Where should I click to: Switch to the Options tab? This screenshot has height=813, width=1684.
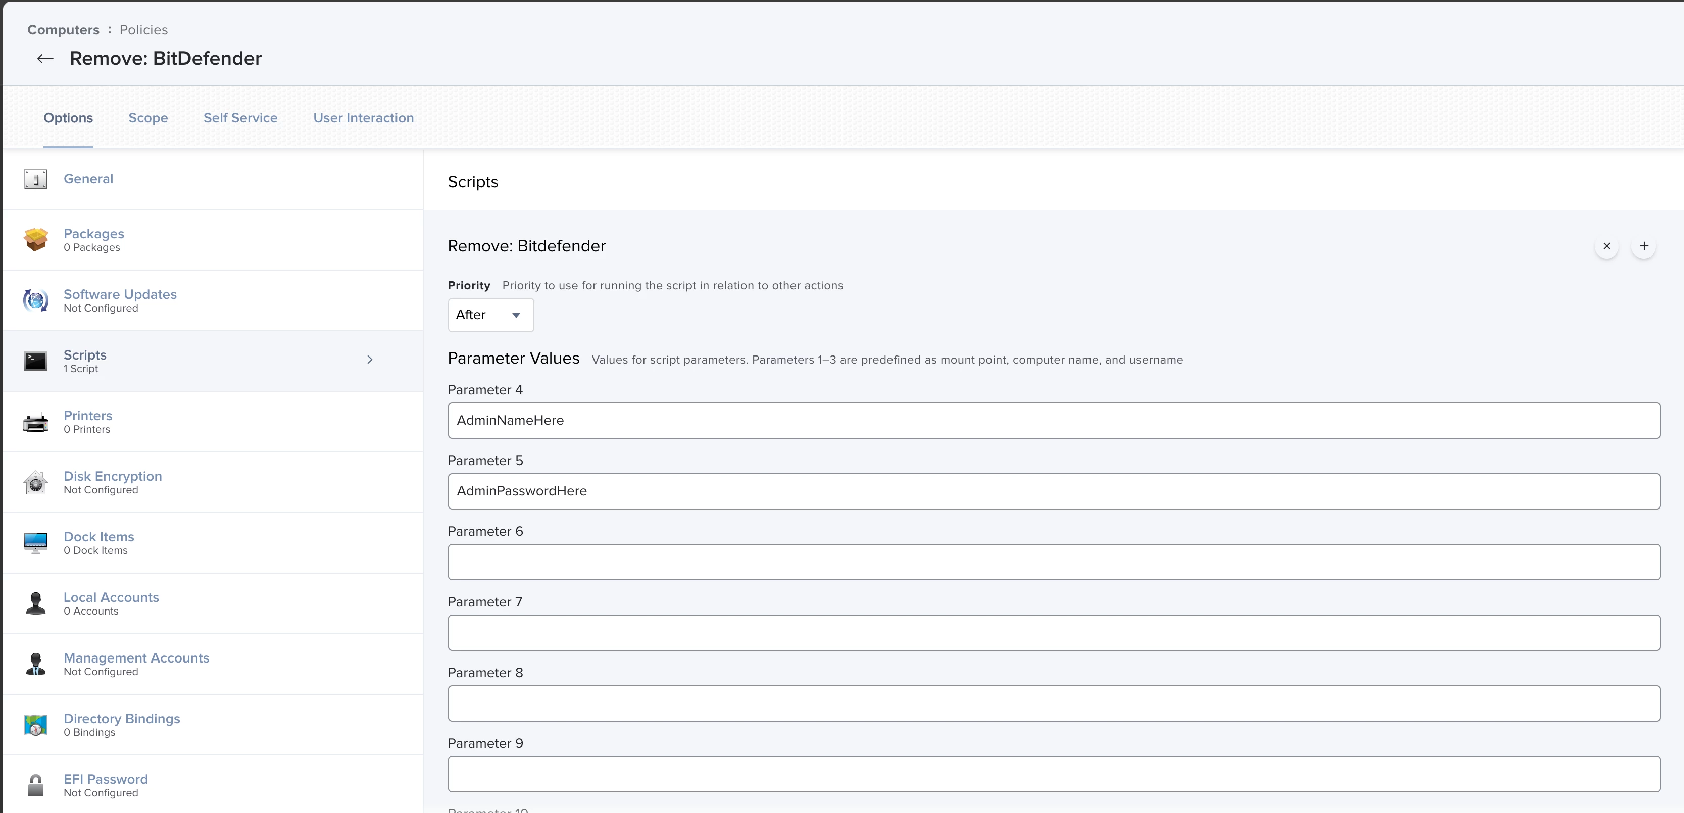click(68, 118)
